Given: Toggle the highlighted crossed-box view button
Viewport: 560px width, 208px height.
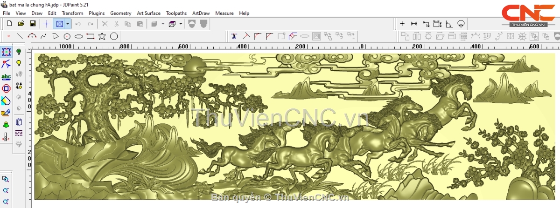Looking at the screenshot, I should click(x=59, y=23).
